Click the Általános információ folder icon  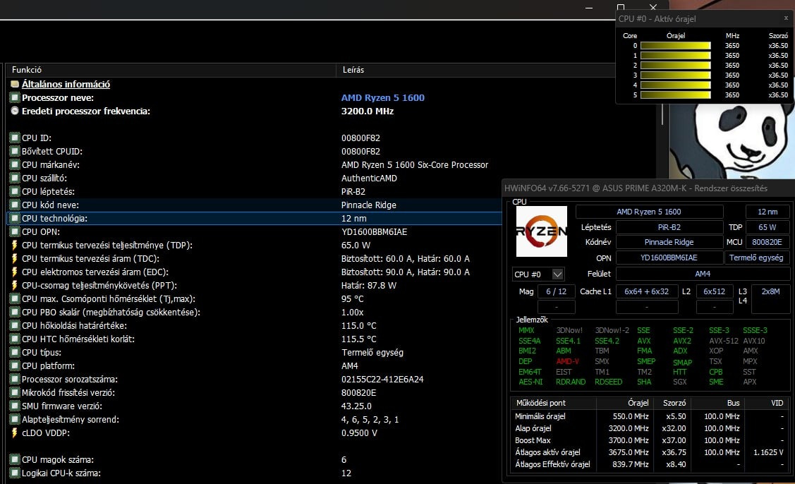tap(15, 84)
